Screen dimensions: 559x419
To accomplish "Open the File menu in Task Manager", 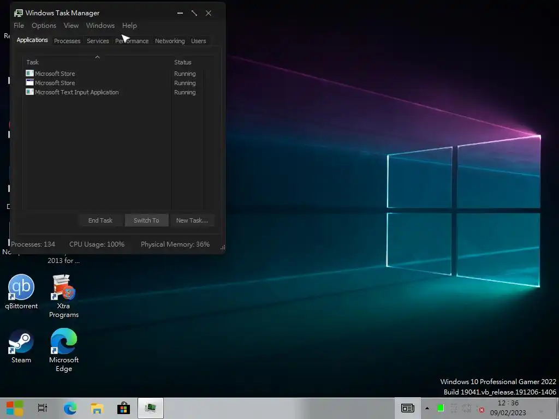I will pos(19,26).
